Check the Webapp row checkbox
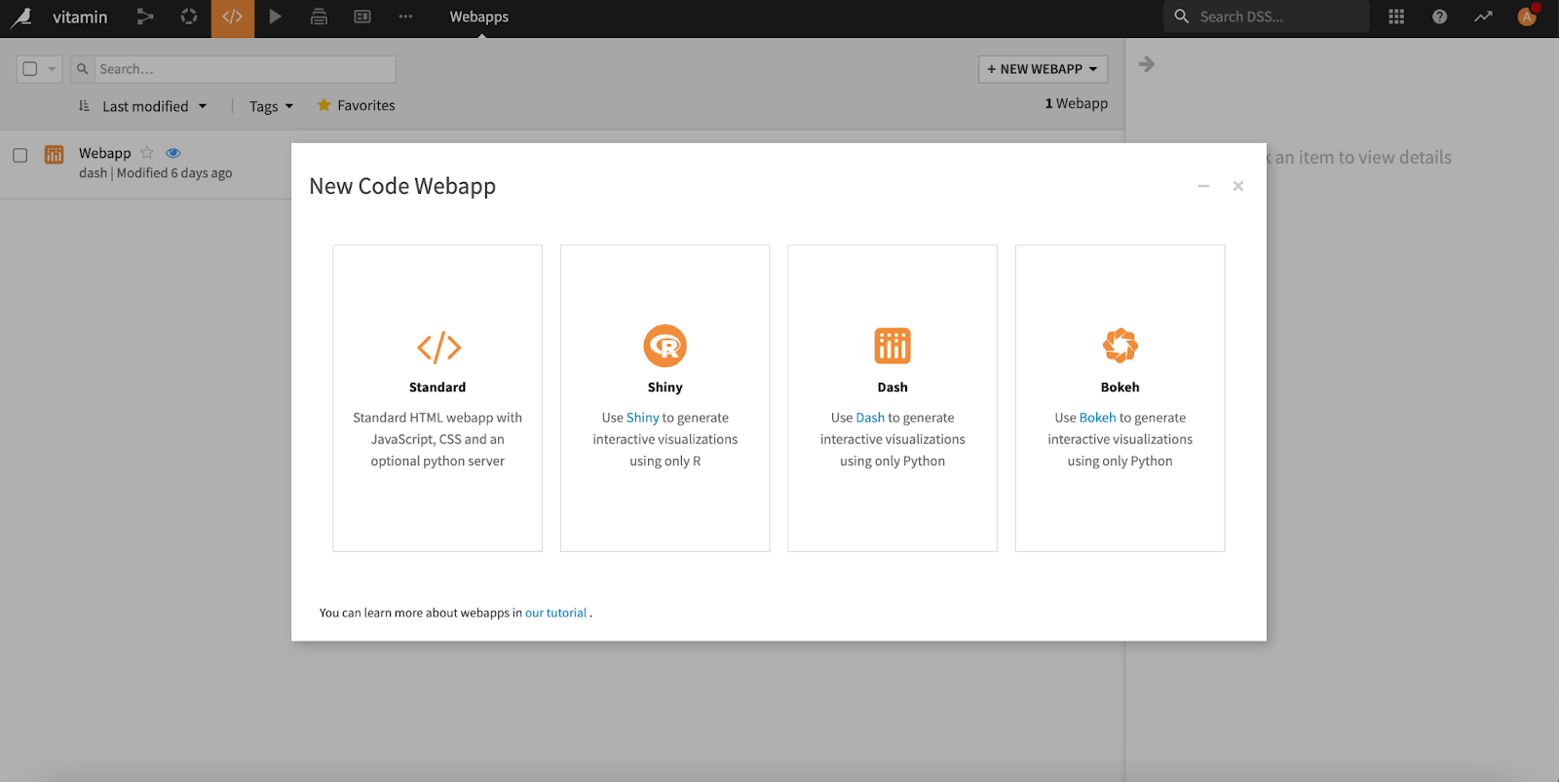Screen dimensions: 1559x782 (x=19, y=155)
